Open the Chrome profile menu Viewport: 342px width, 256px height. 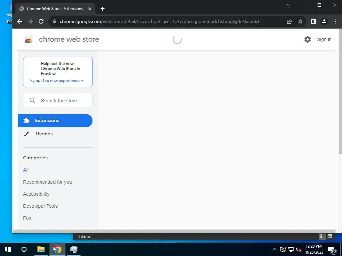(324, 21)
